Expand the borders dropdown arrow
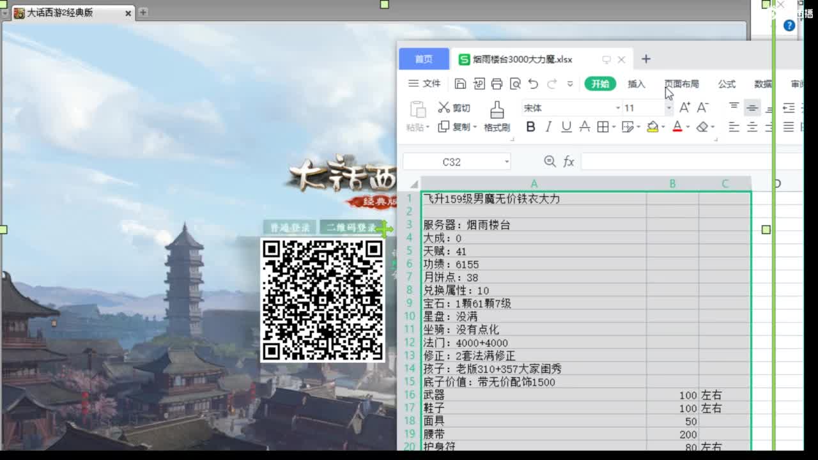 [x=613, y=127]
